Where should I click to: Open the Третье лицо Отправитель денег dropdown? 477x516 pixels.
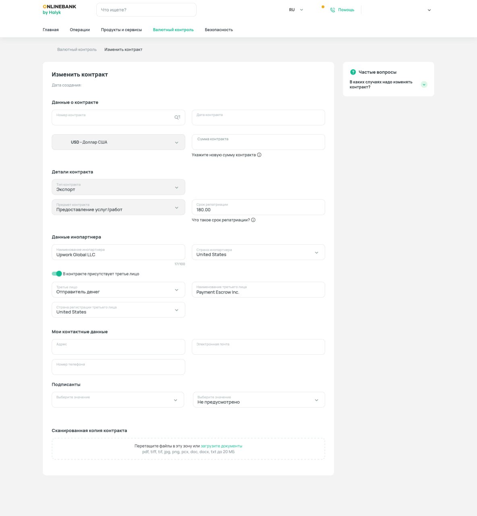point(118,290)
